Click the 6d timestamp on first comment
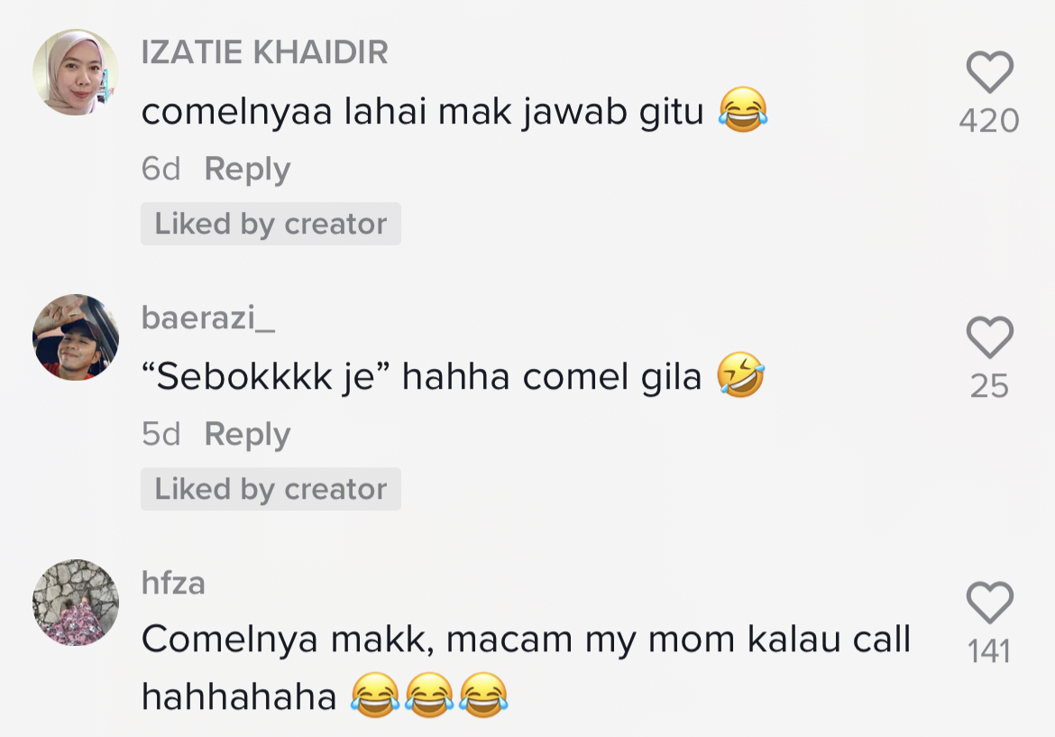 [x=161, y=169]
